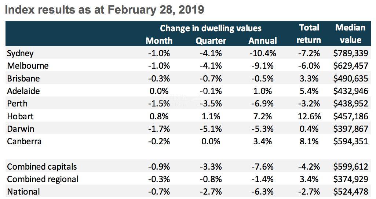Select Canberra's median value $594,351
This screenshot has width=376, height=199.
(350, 141)
